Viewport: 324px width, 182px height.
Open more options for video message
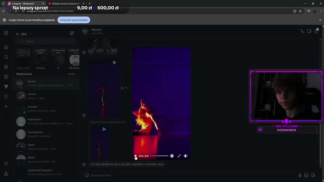(x=130, y=88)
